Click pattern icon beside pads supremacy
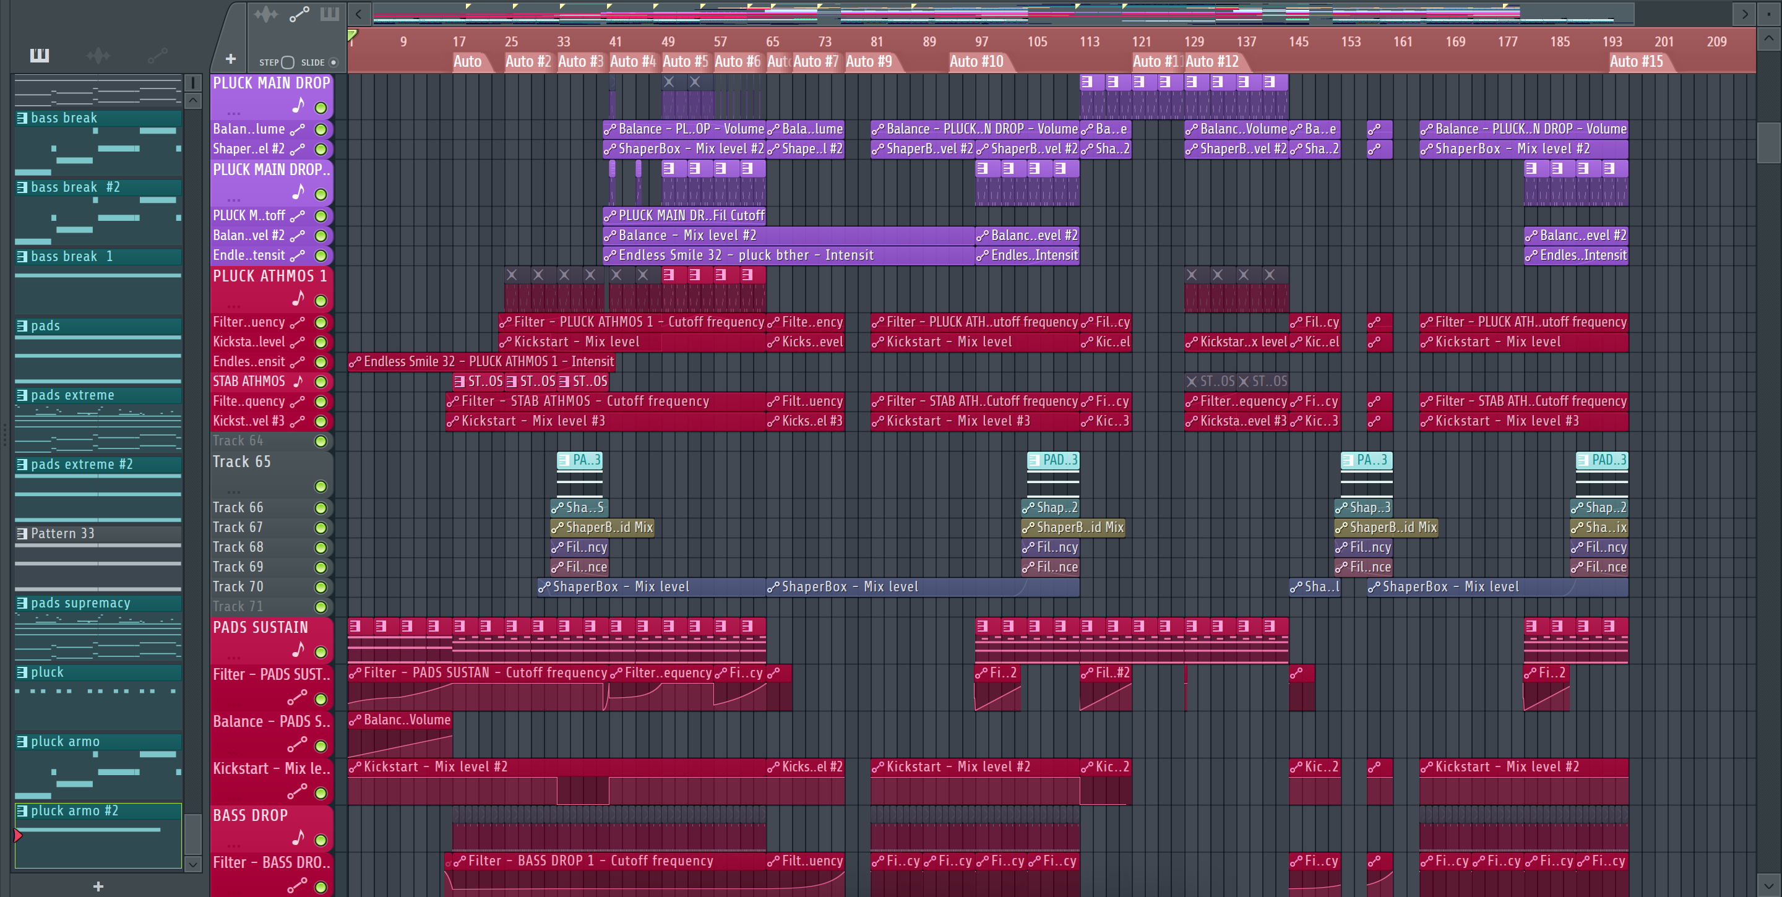The image size is (1782, 897). [22, 603]
